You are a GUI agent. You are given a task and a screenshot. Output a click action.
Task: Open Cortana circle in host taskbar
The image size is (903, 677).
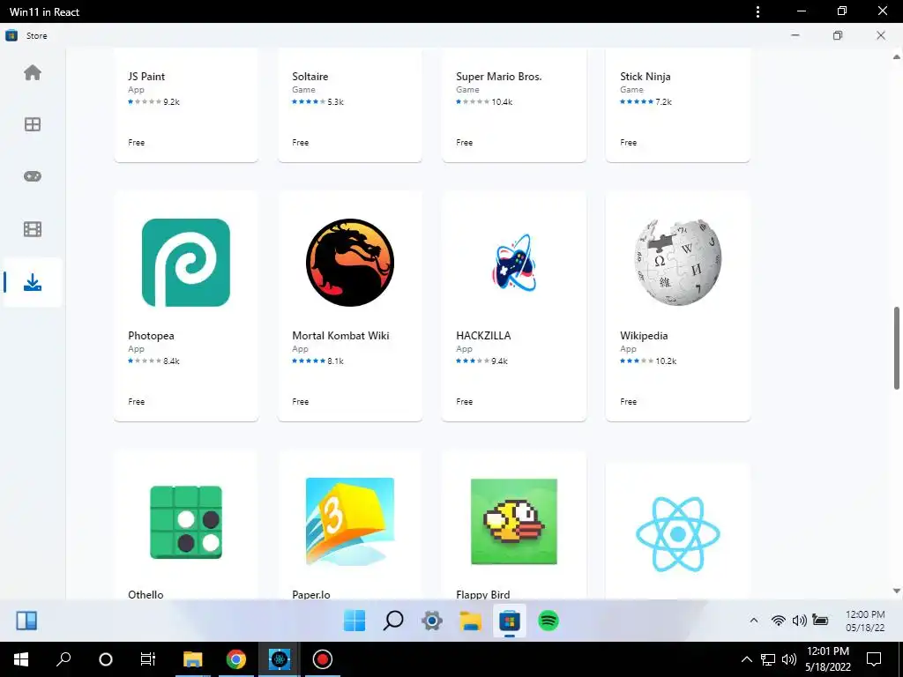106,659
